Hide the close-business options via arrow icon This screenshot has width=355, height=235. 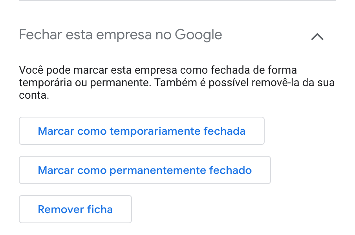click(317, 36)
